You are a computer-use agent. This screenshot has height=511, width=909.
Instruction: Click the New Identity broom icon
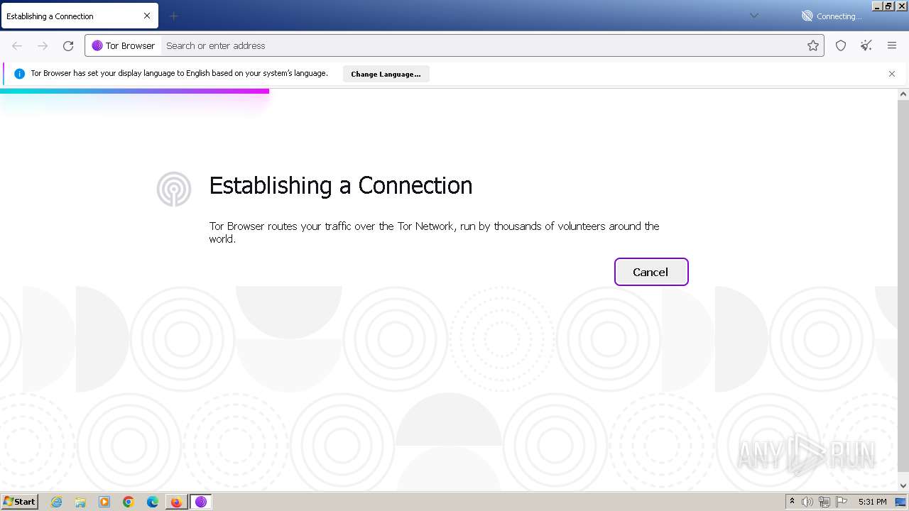[866, 45]
